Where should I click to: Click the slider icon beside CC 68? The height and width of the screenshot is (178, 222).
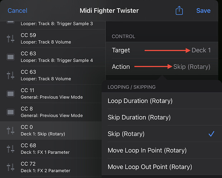click(x=11, y=149)
